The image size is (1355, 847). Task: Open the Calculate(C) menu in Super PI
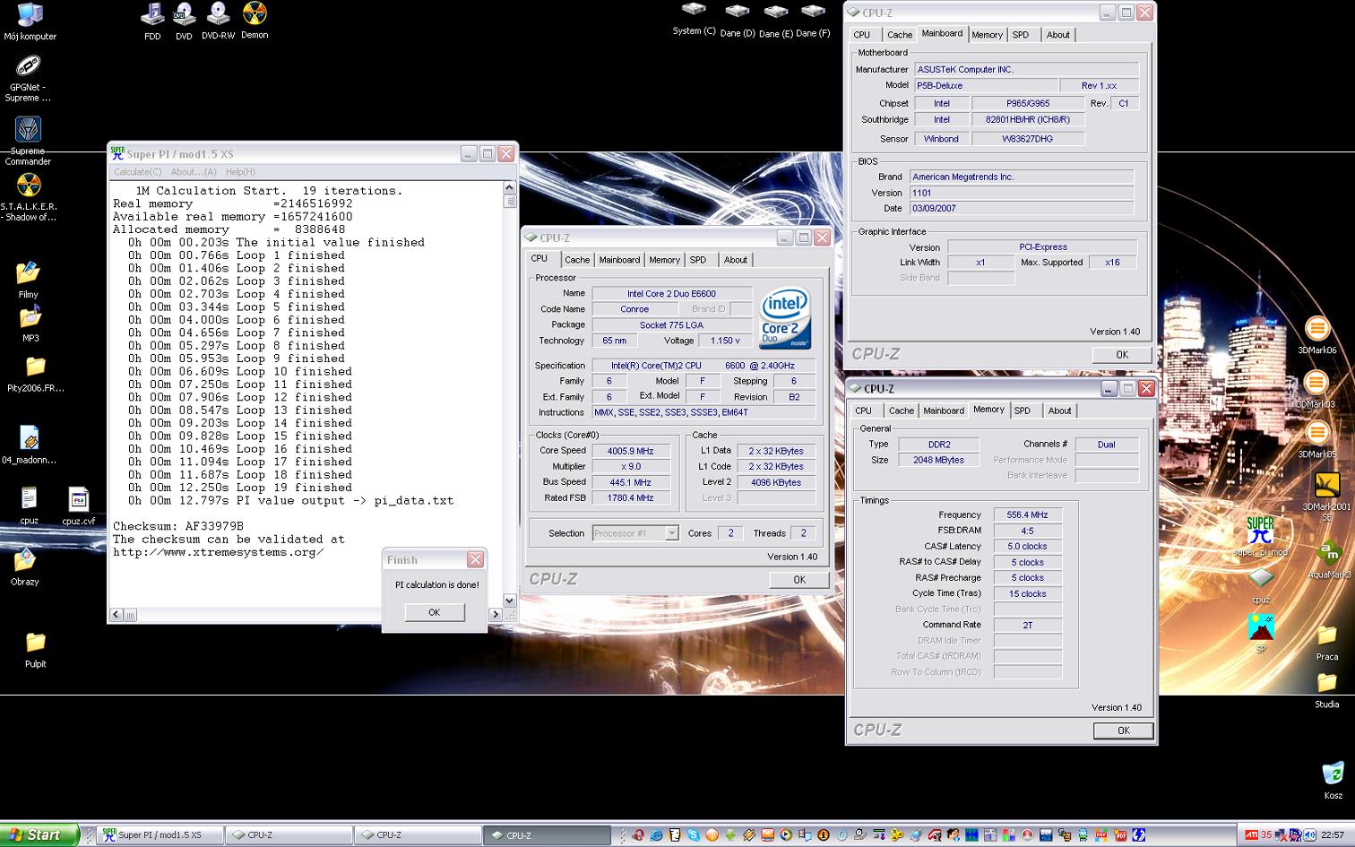[137, 171]
